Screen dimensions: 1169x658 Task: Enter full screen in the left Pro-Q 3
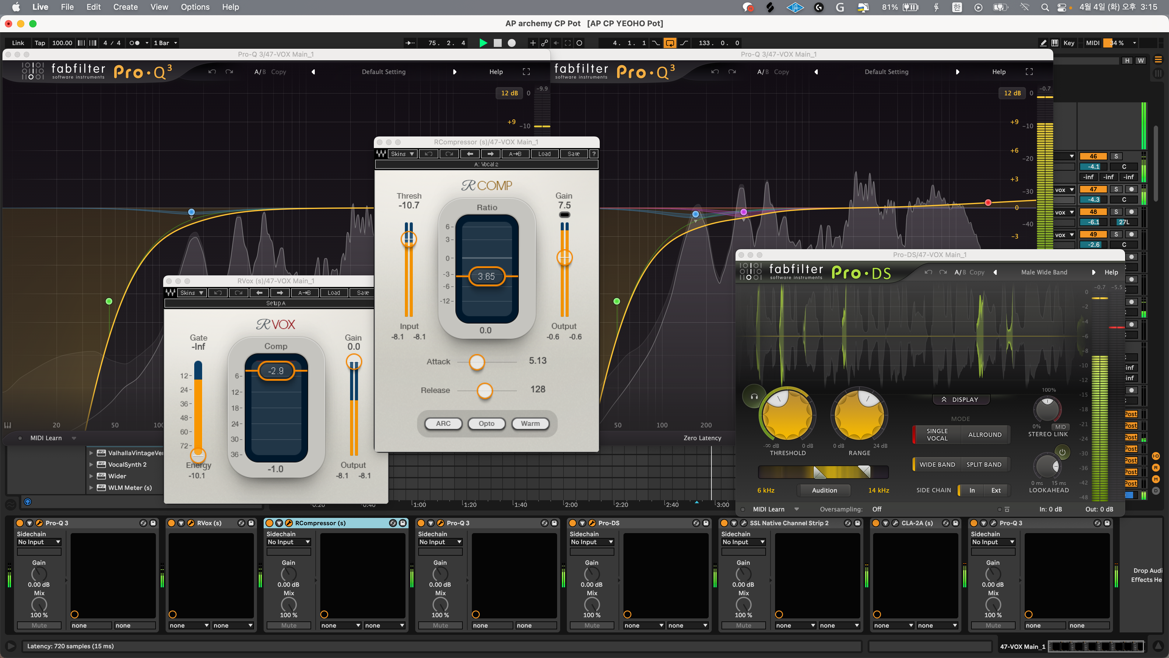pos(526,72)
